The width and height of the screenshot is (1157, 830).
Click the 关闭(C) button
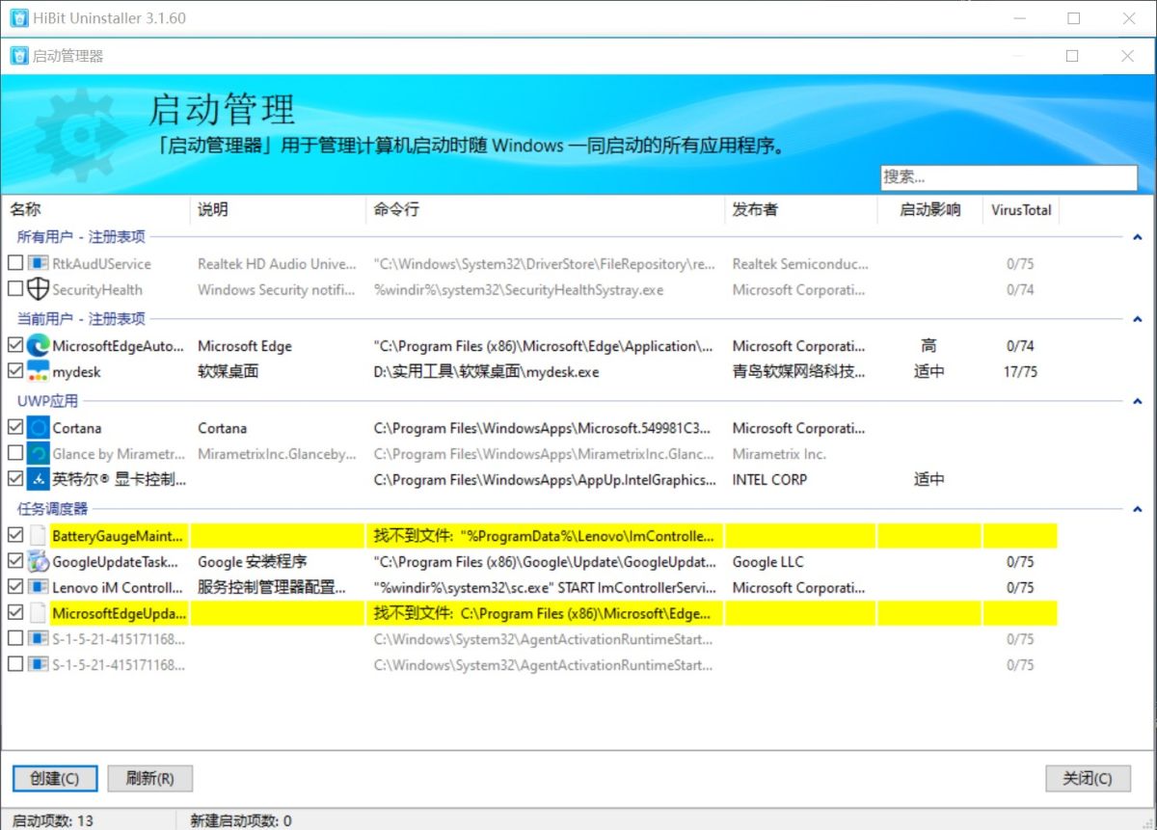[x=1088, y=779]
